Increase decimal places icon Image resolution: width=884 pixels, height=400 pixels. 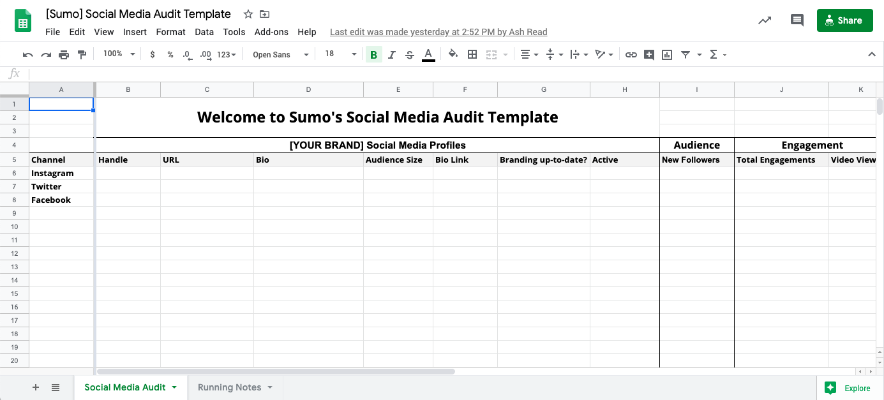click(206, 55)
